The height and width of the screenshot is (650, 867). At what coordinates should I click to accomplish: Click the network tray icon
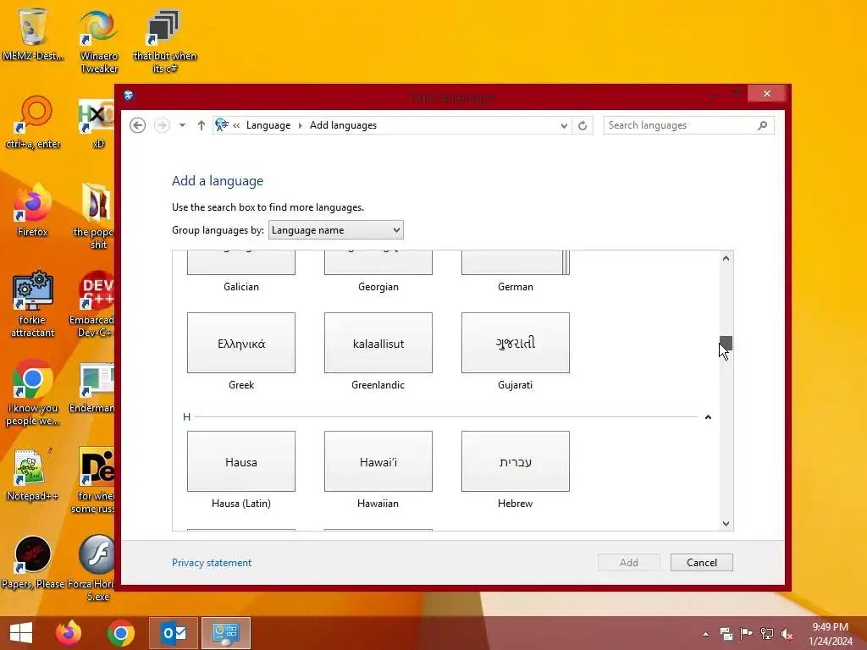(767, 634)
